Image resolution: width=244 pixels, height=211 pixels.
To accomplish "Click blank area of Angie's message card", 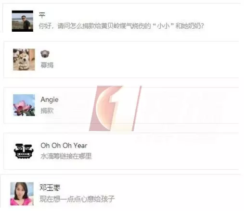I will tap(184, 105).
